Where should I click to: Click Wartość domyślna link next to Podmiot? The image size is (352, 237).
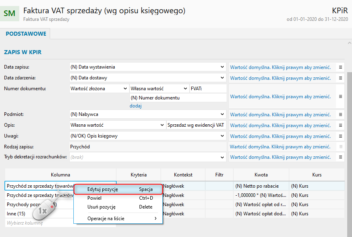(280, 115)
